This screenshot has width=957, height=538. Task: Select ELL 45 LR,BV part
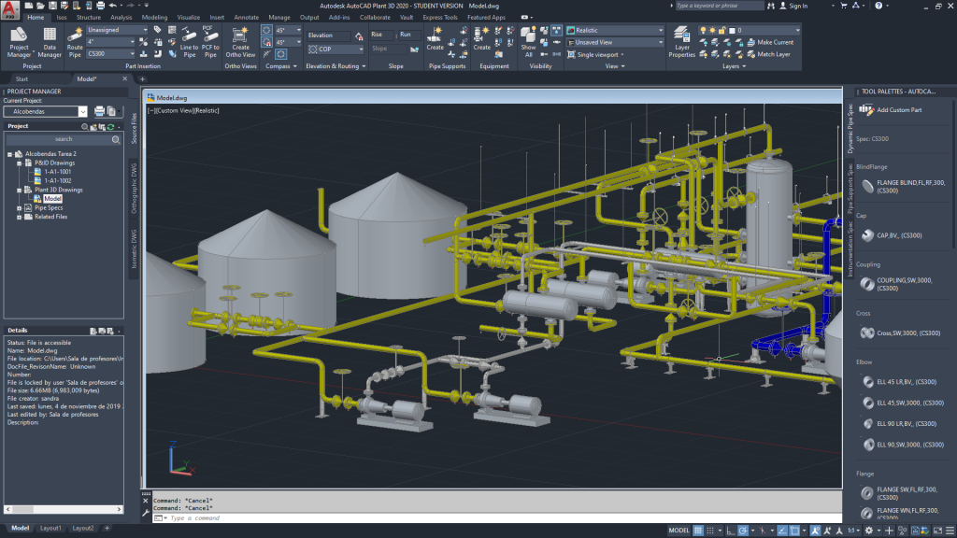point(898,382)
